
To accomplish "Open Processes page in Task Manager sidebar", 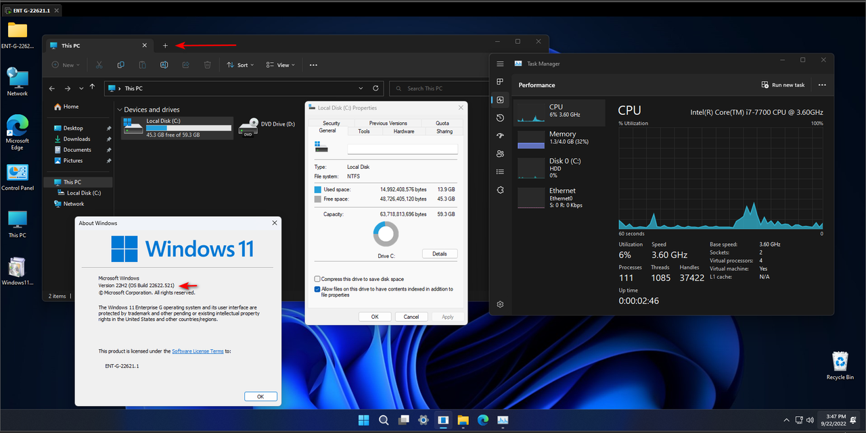I will click(500, 82).
